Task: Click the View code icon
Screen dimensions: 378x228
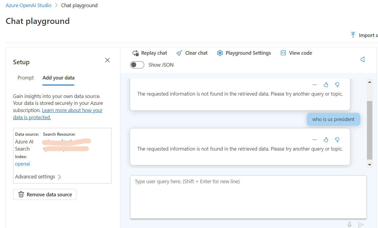Action: (283, 53)
